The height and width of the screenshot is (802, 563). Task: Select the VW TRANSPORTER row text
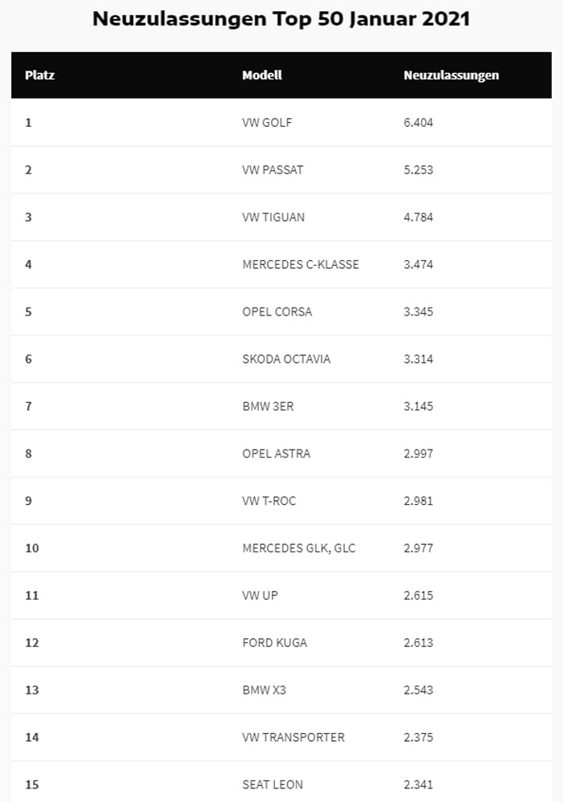click(294, 738)
